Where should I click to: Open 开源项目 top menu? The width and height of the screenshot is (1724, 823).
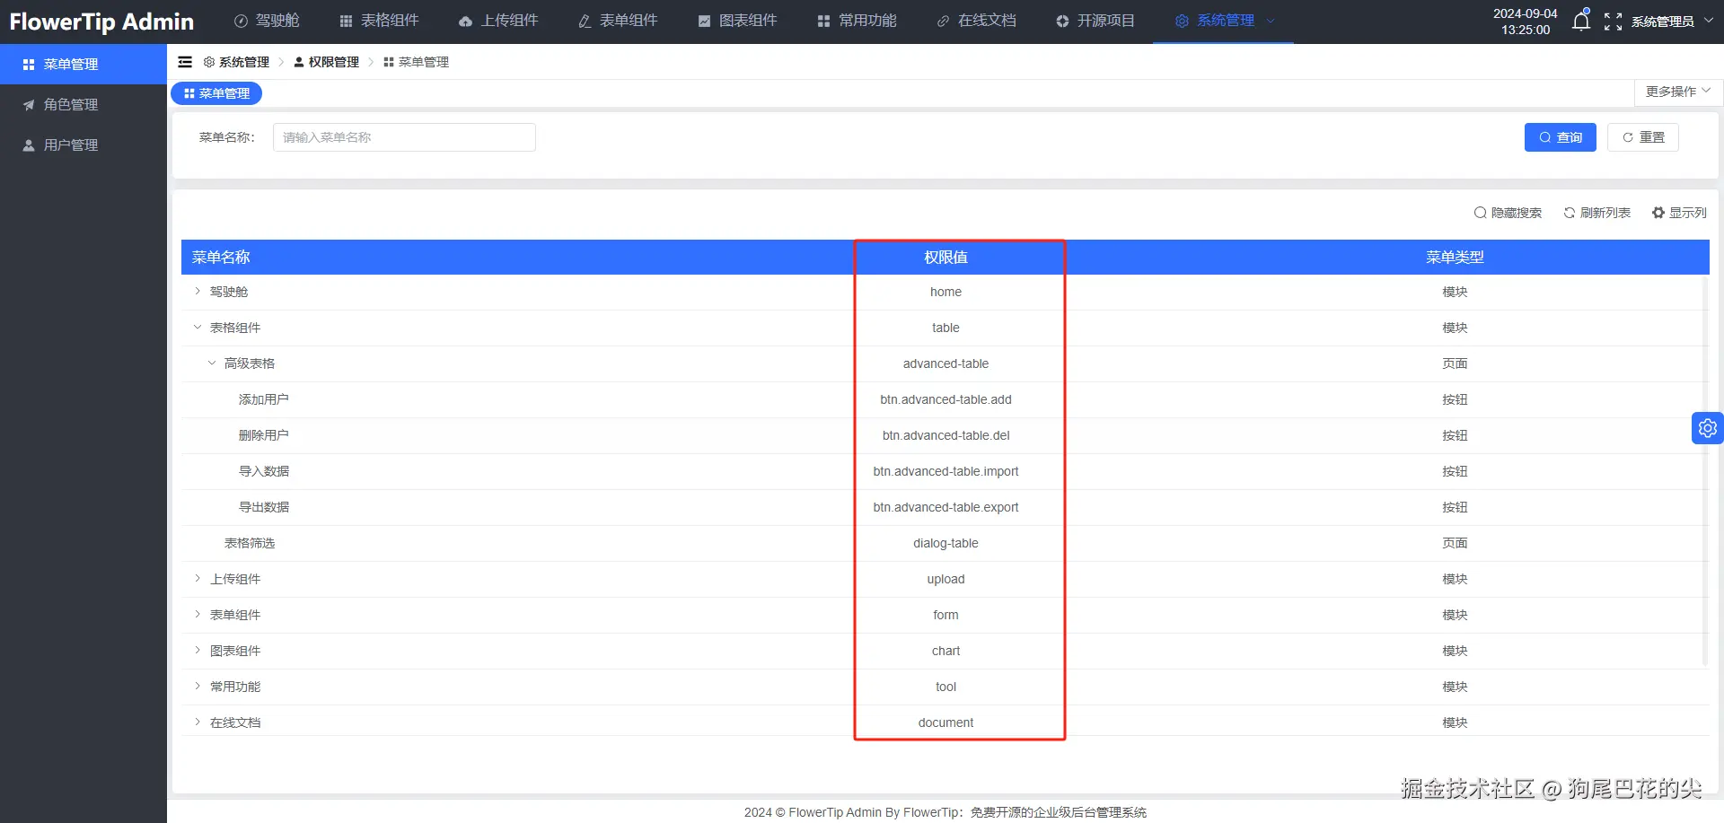[x=1095, y=21]
